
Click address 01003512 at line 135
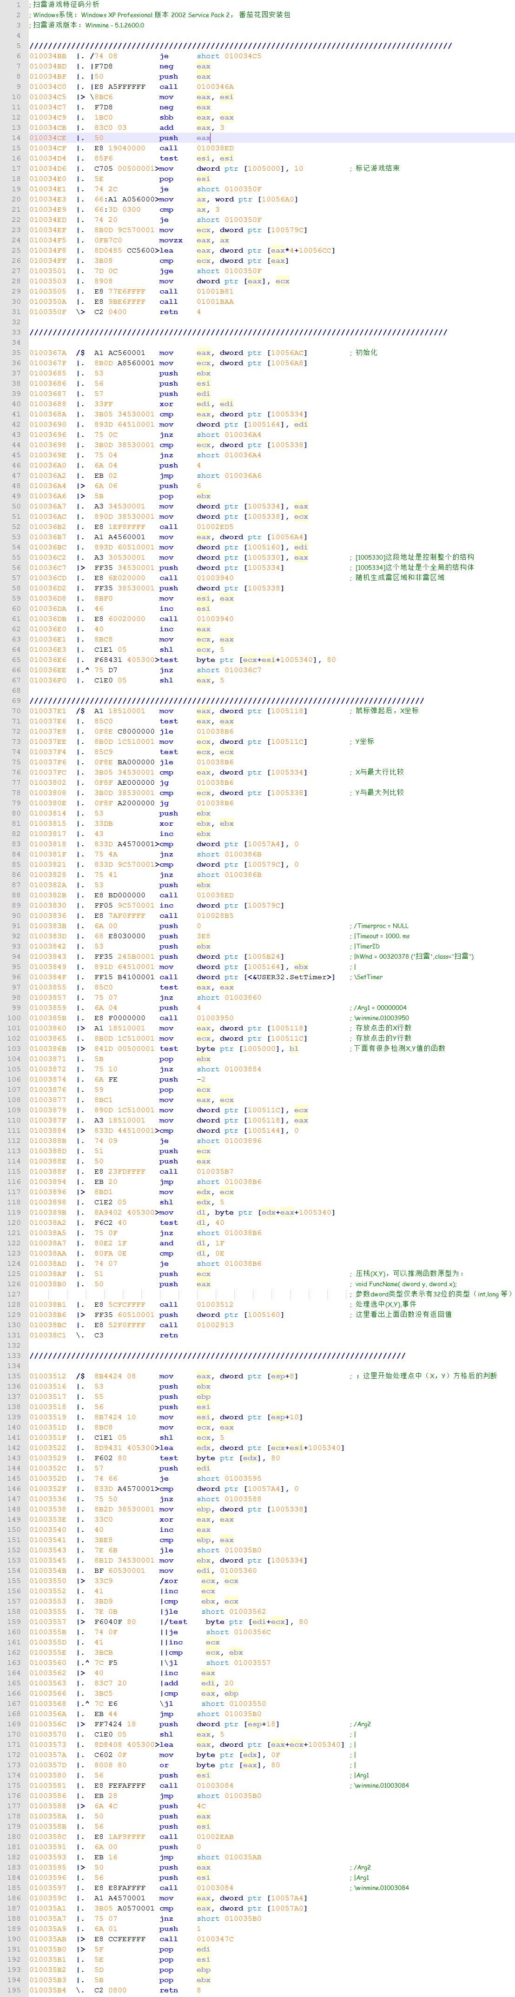click(48, 1376)
